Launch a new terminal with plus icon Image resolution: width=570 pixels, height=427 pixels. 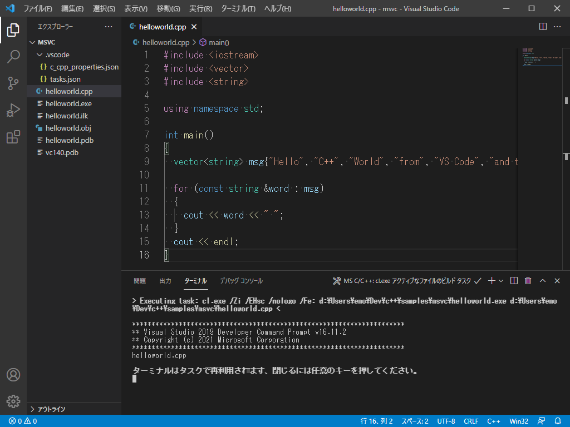pos(492,281)
